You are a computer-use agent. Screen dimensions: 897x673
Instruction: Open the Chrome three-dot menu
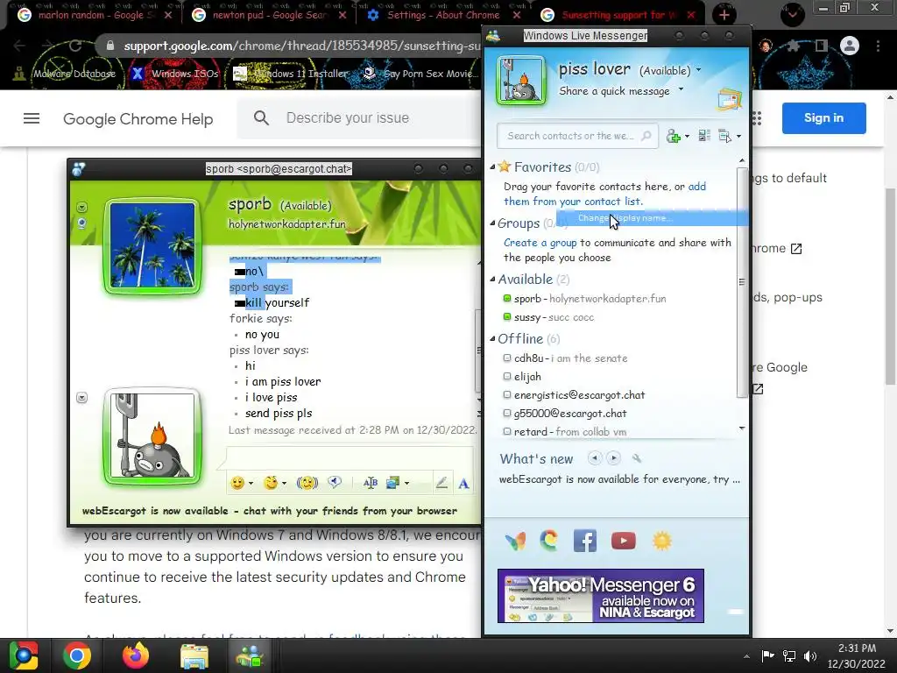point(878,46)
